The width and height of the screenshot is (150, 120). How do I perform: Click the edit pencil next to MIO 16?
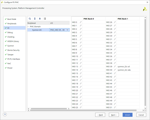point(81,77)
